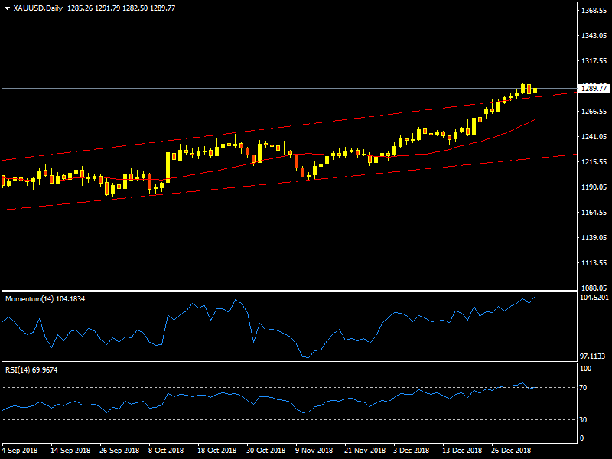Image resolution: width=612 pixels, height=459 pixels.
Task: Click the 1088.05 price axis label
Action: pos(594,288)
